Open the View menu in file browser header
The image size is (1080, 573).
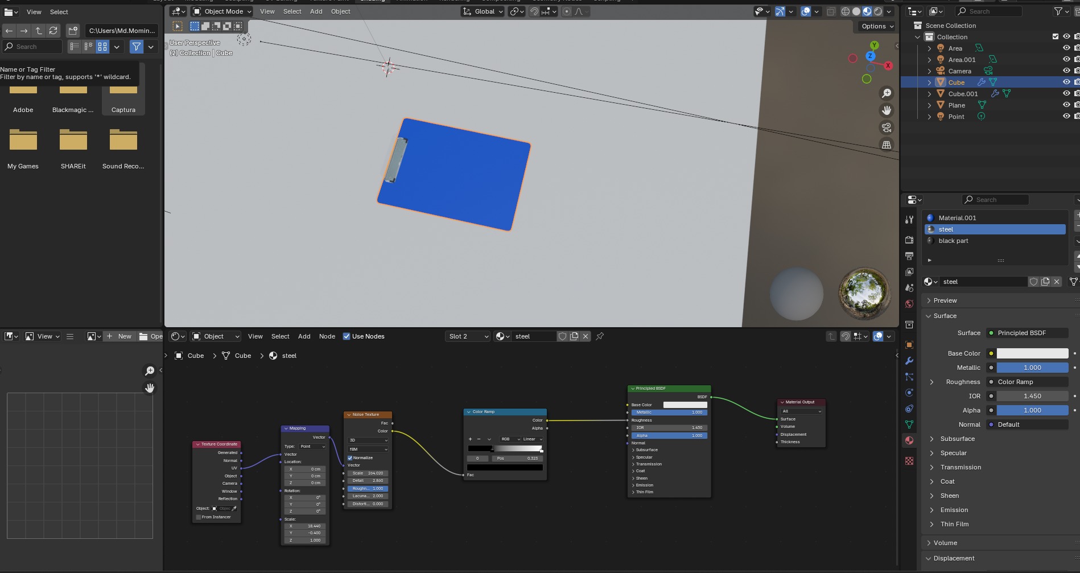click(34, 12)
